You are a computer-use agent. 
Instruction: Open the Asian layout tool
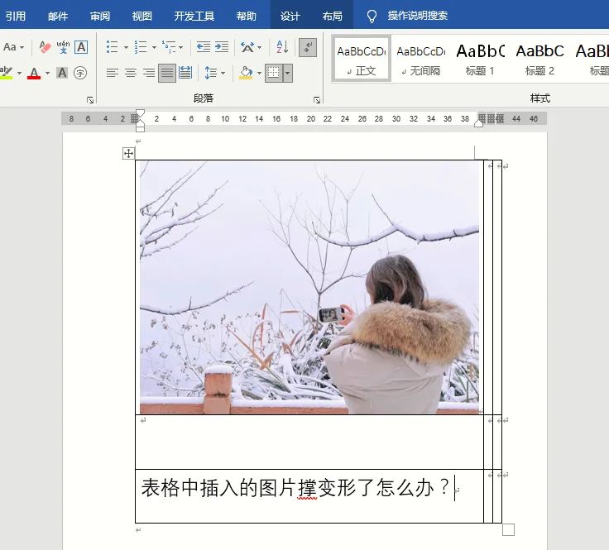[x=247, y=47]
